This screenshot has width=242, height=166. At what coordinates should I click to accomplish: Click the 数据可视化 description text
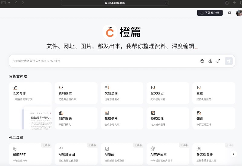point(65,125)
